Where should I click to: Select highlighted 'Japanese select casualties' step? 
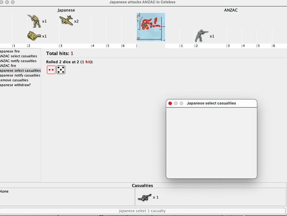pyautogui.click(x=20, y=70)
